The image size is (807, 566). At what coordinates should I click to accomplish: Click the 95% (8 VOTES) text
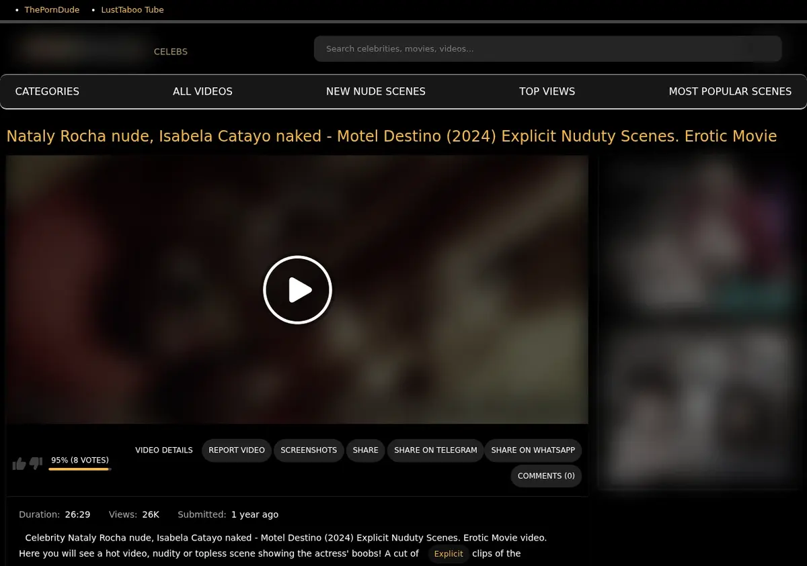(80, 461)
